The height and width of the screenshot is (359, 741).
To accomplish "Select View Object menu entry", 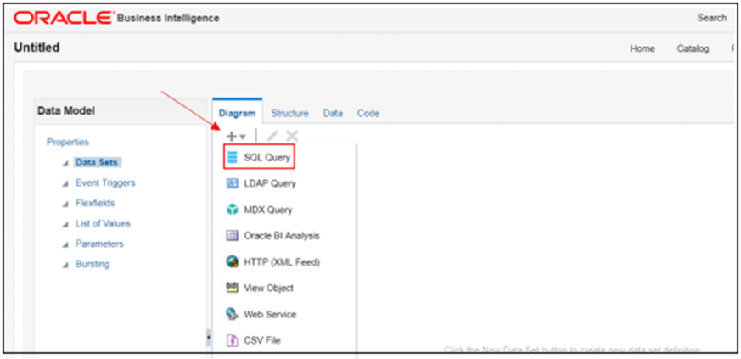I will [268, 289].
